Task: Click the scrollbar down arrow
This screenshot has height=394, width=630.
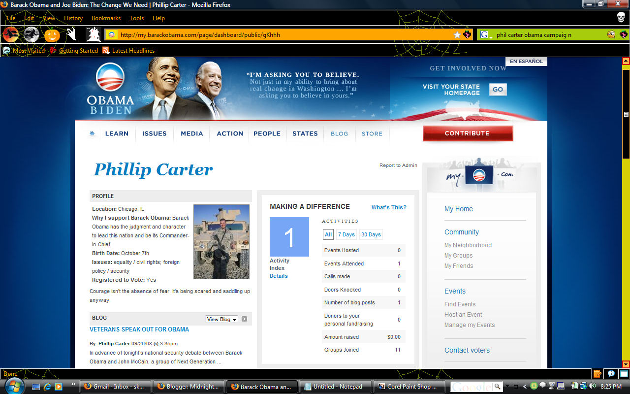Action: (x=626, y=364)
